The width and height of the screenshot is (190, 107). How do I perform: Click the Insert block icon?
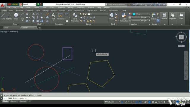click(x=111, y=16)
